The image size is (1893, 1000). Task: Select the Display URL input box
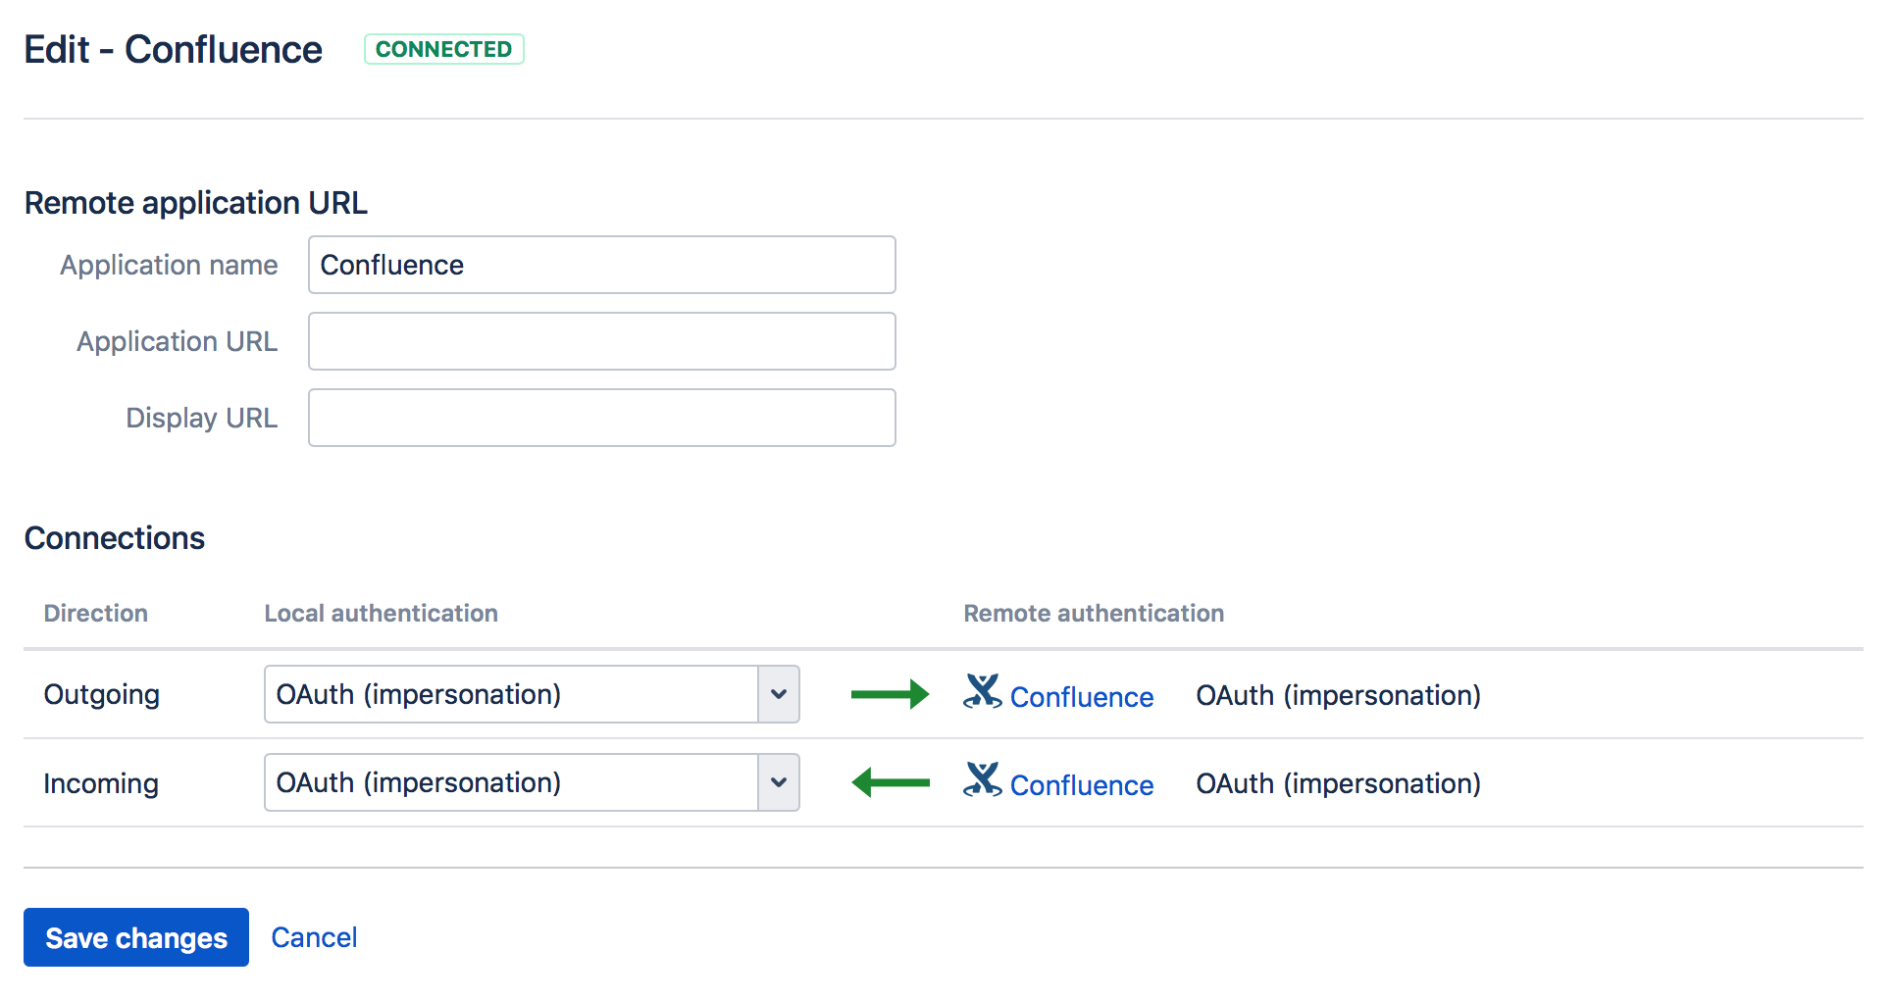(601, 418)
